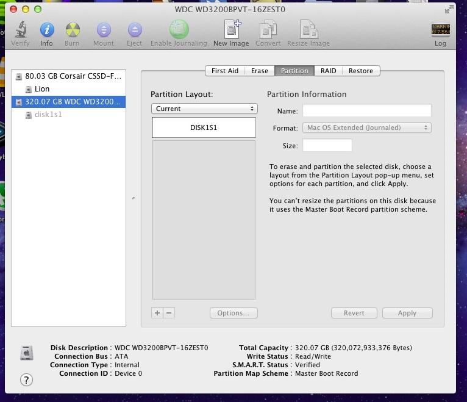Image resolution: width=467 pixels, height=402 pixels.
Task: Click the Verify microscope icon
Action: (x=21, y=29)
